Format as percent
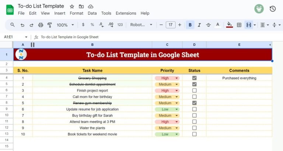The height and width of the screenshot is (151, 283). pyautogui.click(x=92, y=25)
